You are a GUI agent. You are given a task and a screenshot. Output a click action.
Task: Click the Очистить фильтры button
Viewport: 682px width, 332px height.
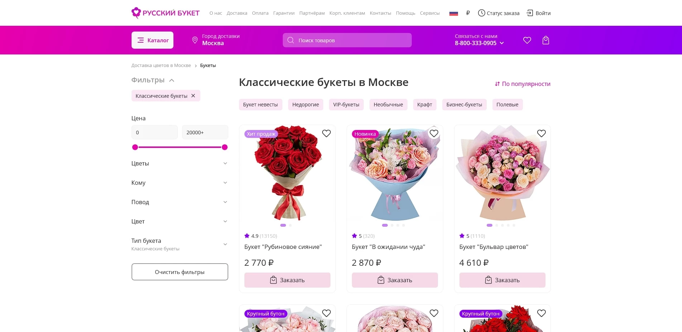(180, 272)
